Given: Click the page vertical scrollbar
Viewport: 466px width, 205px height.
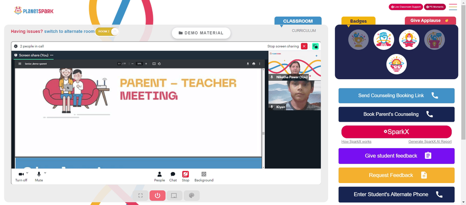Looking at the screenshot, I should coord(463,71).
